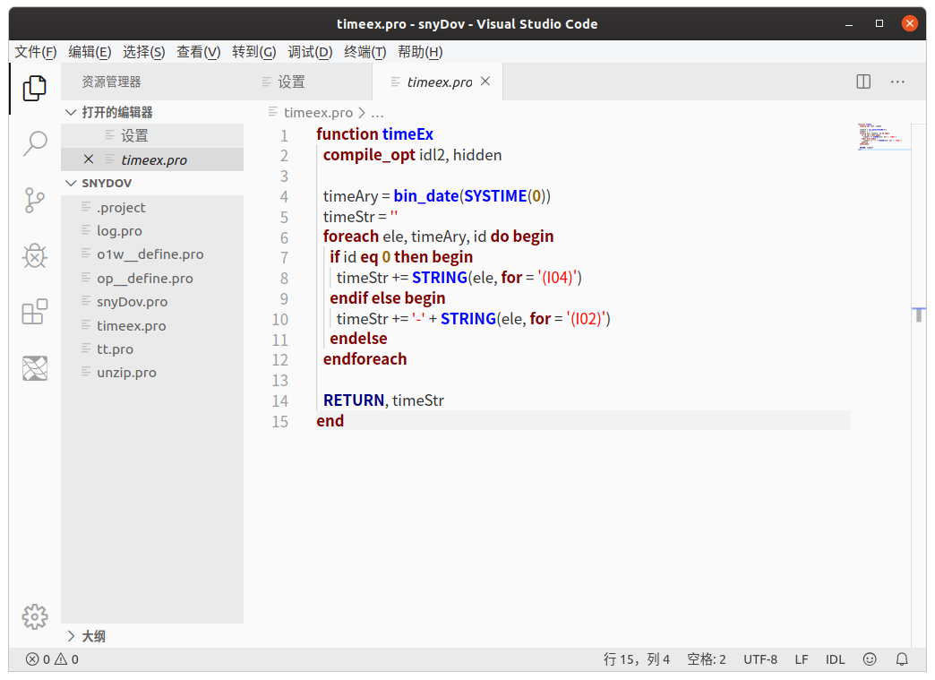The width and height of the screenshot is (935, 680).
Task: Open the Explorer view icon
Action: click(34, 87)
